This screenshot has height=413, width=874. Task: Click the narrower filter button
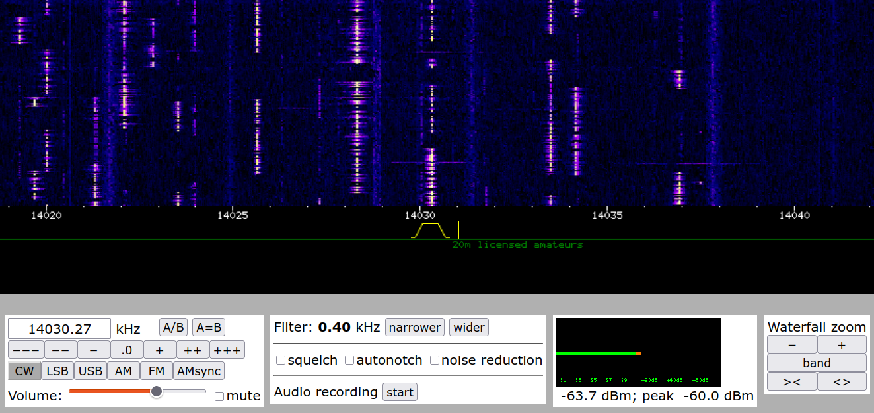(x=415, y=327)
